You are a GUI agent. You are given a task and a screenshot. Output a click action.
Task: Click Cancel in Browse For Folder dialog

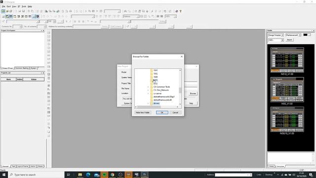point(175,112)
